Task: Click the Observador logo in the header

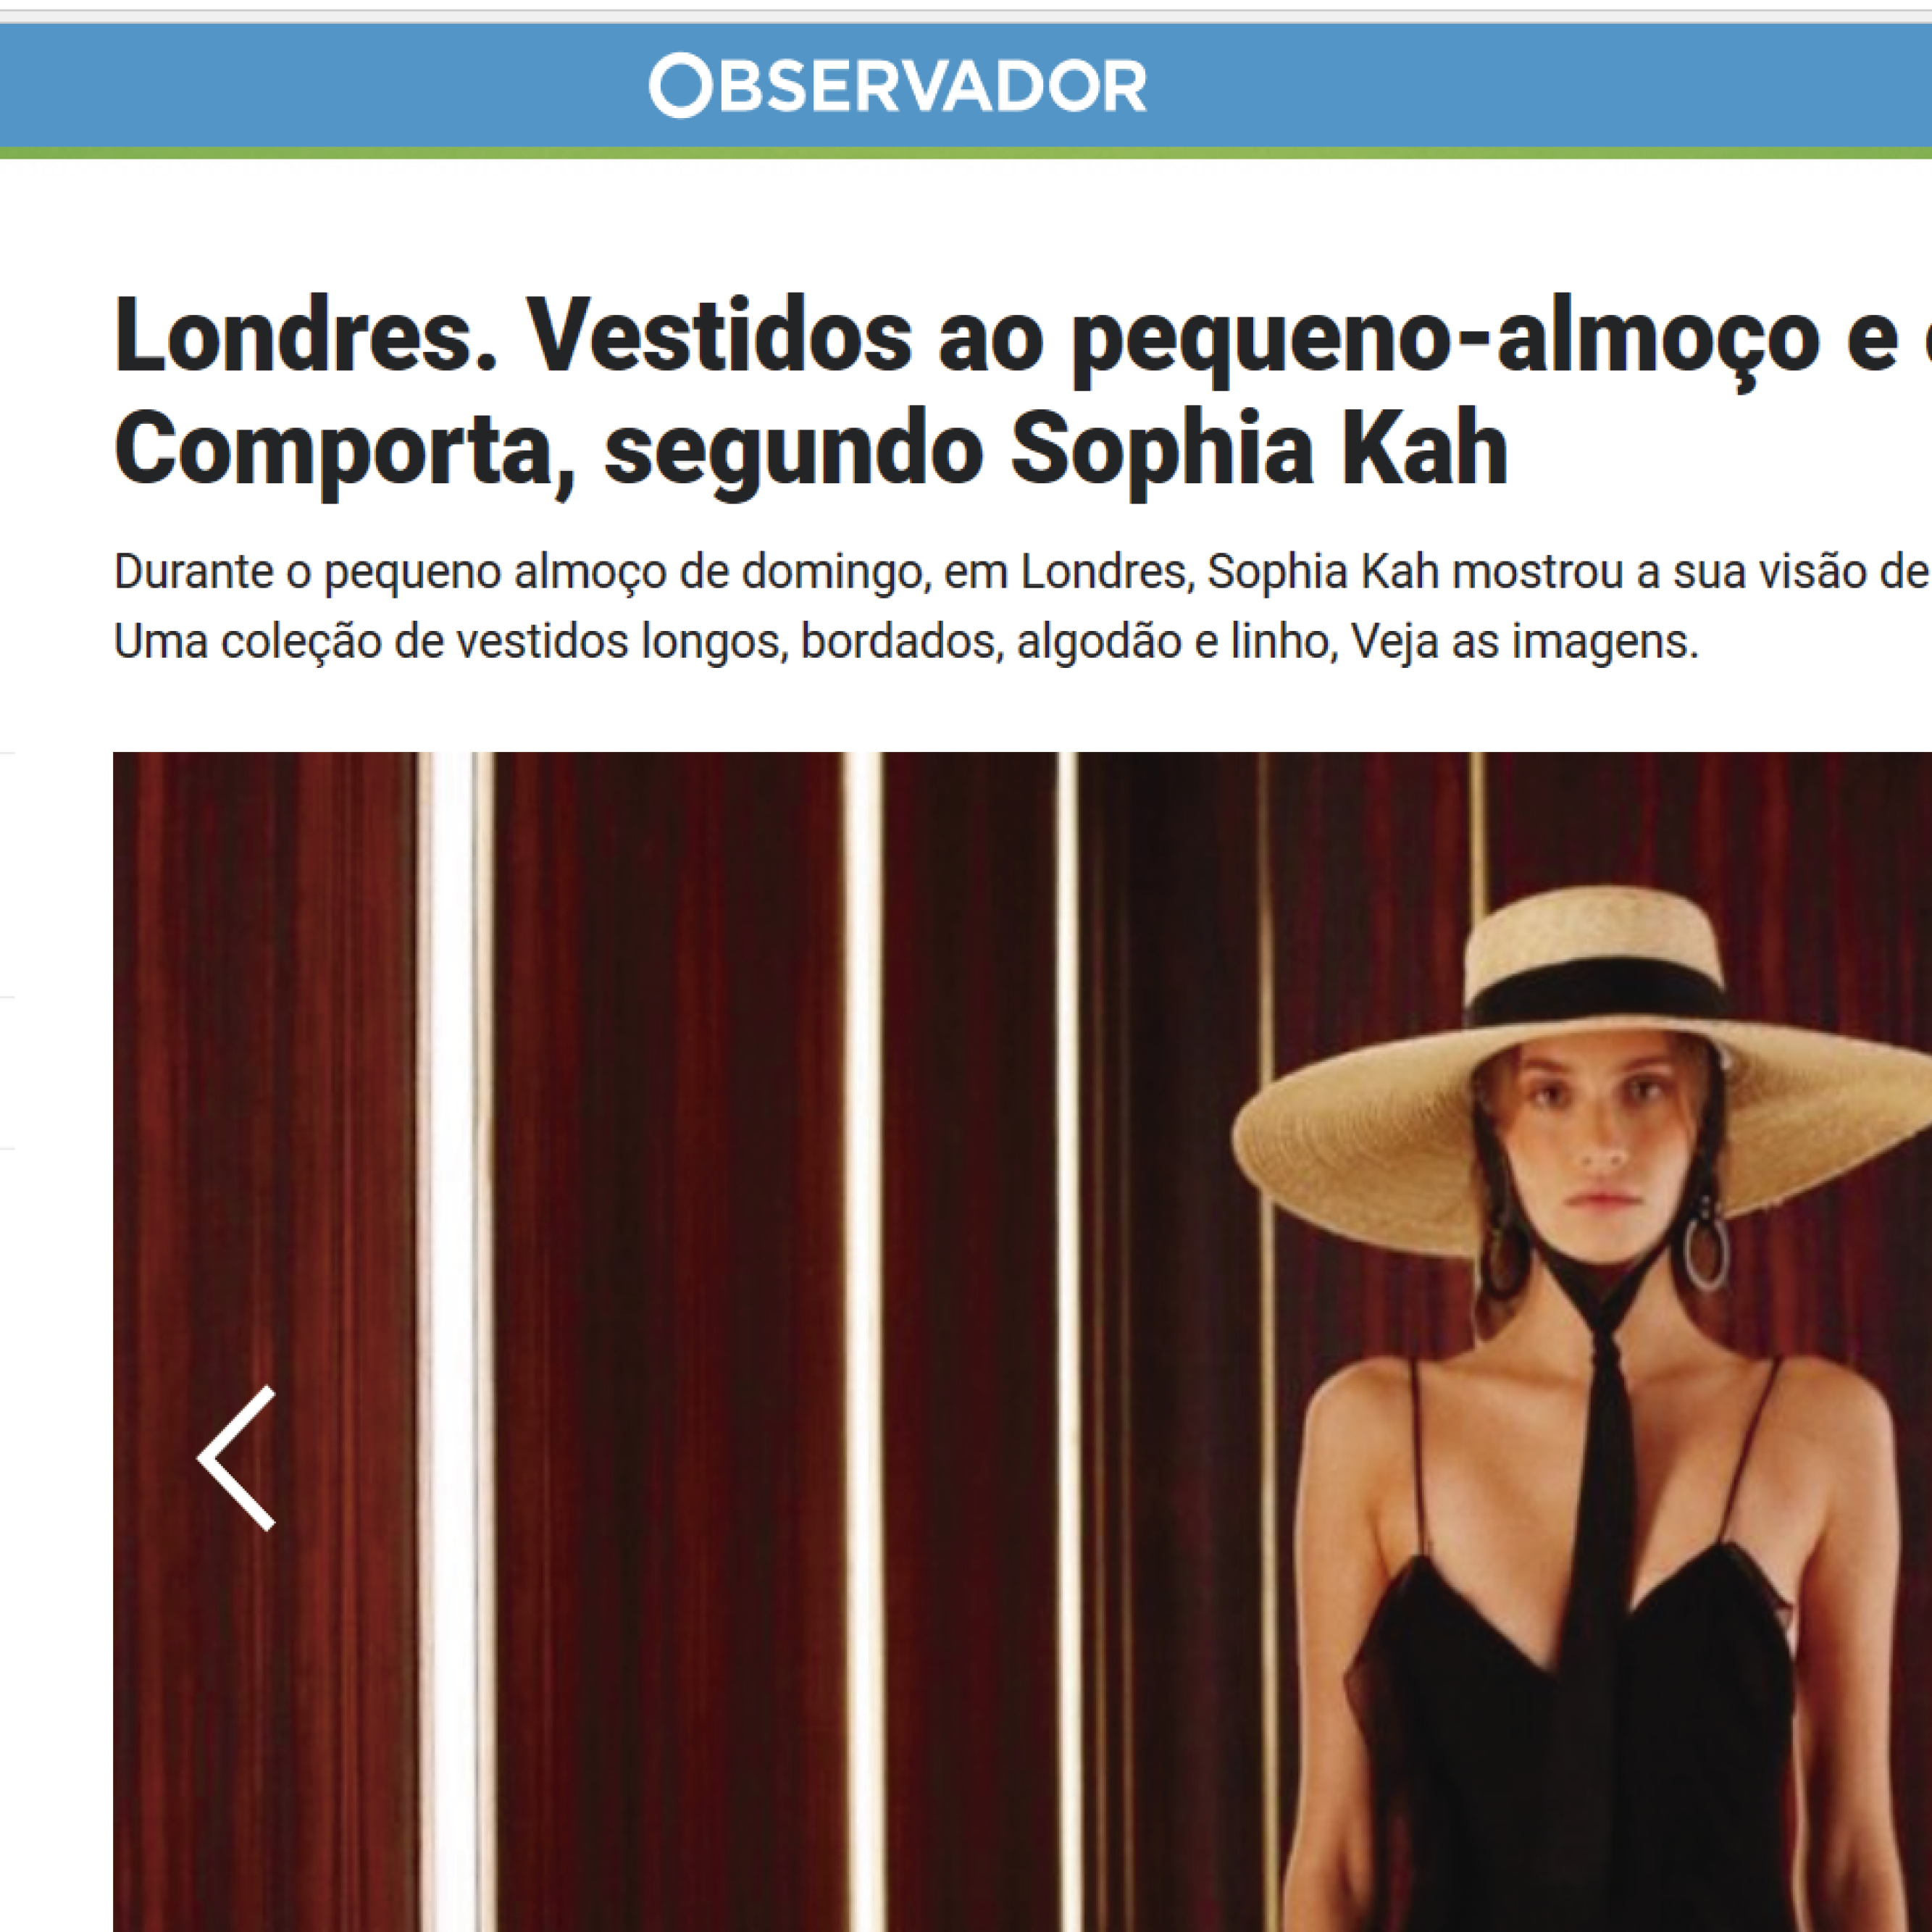Action: pos(897,85)
